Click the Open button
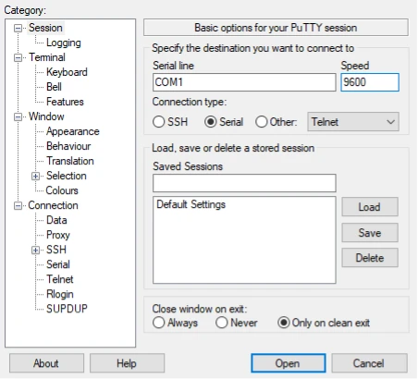The width and height of the screenshot is (418, 379). [x=289, y=363]
